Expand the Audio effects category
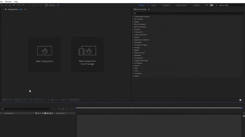Screen dimensions: 245x137 [133, 22]
